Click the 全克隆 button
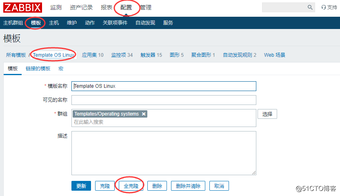340x196 pixels. coord(131,186)
